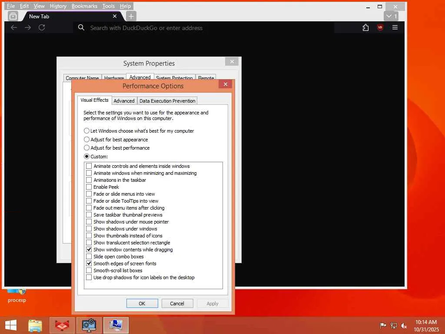Click the search magnifier icon in address bar
The height and width of the screenshot is (334, 445).
pos(81,27)
